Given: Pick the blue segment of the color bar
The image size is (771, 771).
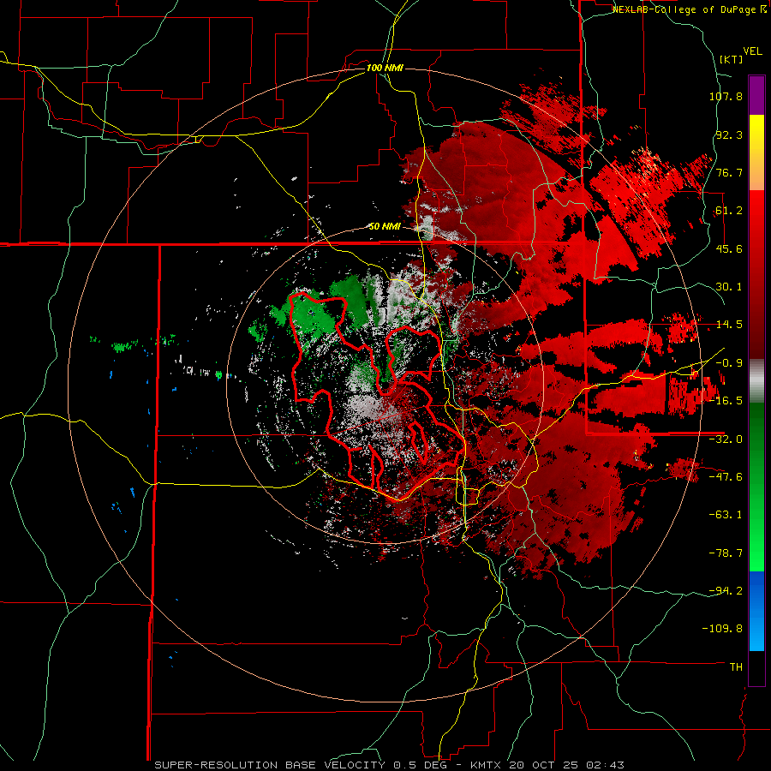Looking at the screenshot, I should coord(756,611).
